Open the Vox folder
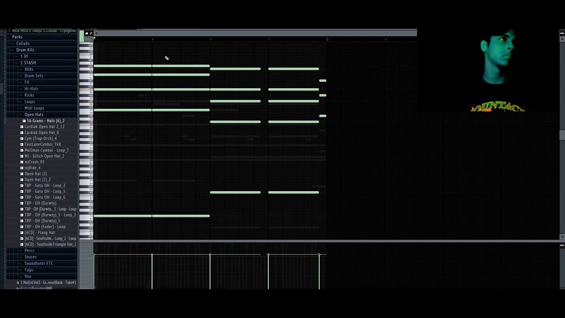 tap(28, 276)
